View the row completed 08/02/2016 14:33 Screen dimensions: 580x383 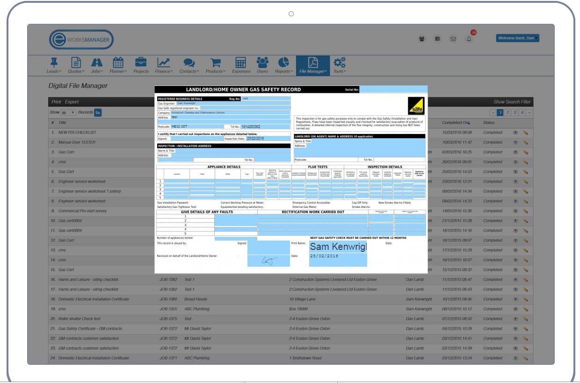tap(515, 201)
